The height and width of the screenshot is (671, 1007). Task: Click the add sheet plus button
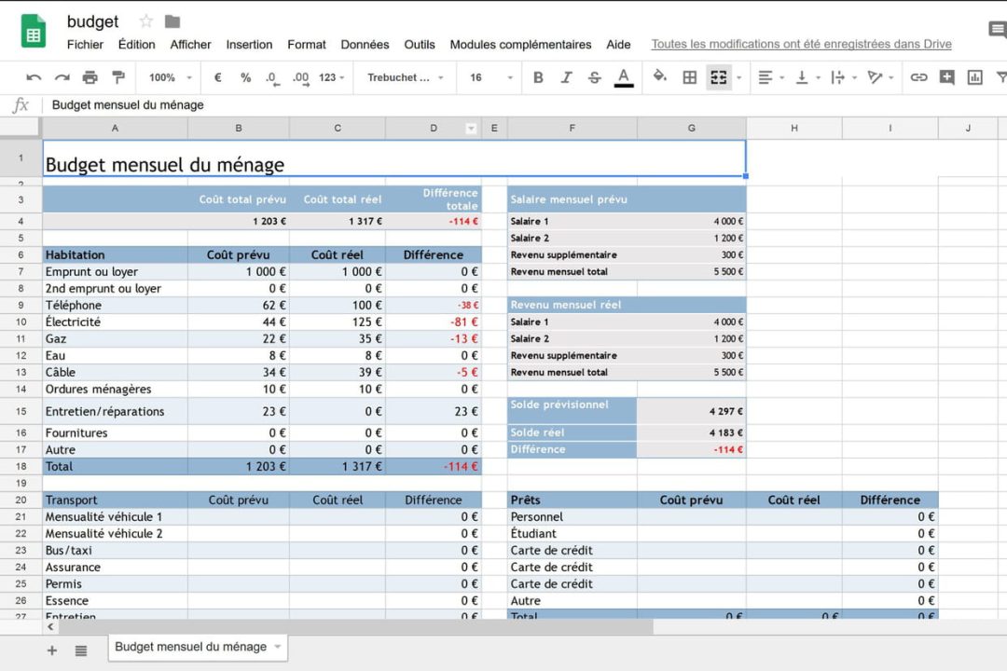(52, 650)
